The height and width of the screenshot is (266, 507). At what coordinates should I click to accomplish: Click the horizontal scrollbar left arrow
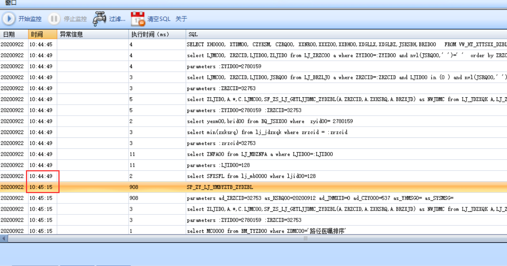point(4,239)
